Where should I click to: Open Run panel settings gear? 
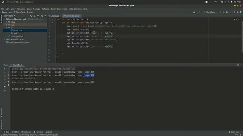coord(238,65)
